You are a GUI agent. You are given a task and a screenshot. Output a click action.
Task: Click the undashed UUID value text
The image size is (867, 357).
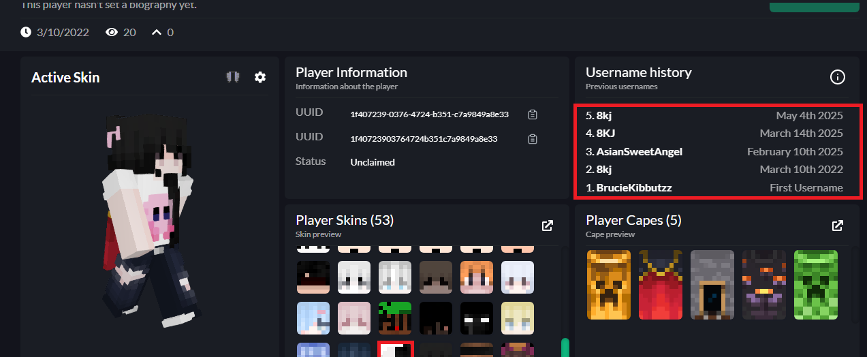[x=424, y=139]
